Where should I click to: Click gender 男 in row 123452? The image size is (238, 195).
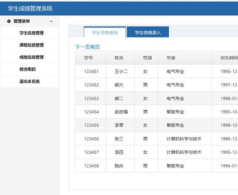(145, 85)
